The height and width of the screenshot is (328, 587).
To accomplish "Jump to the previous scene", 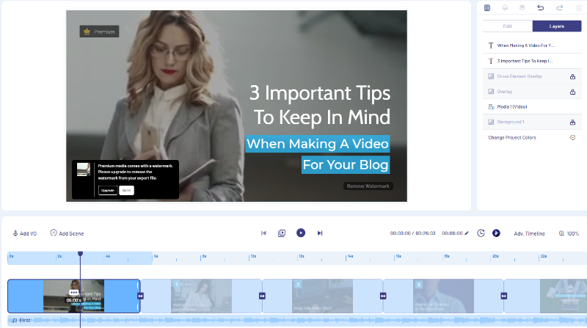I will coord(263,233).
